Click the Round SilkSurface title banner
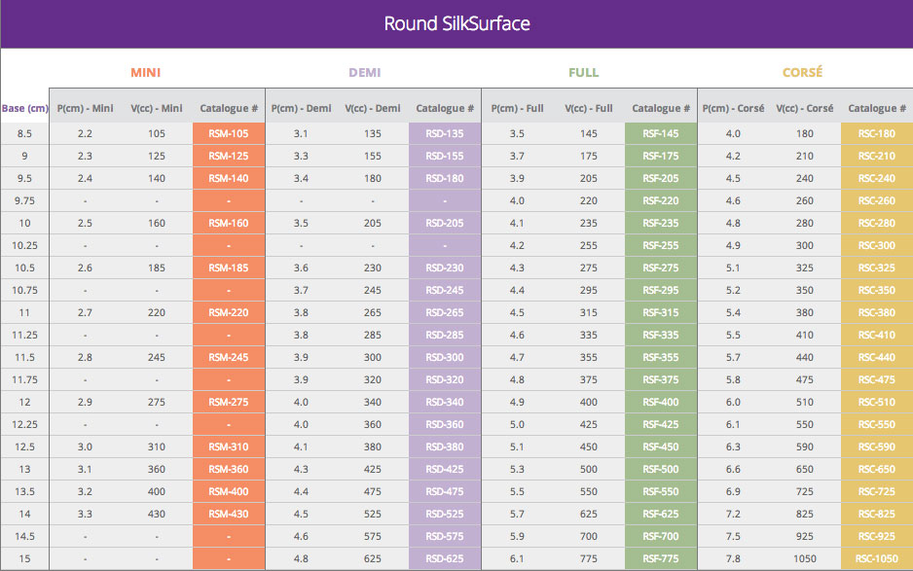This screenshot has height=571, width=913. 456,23
